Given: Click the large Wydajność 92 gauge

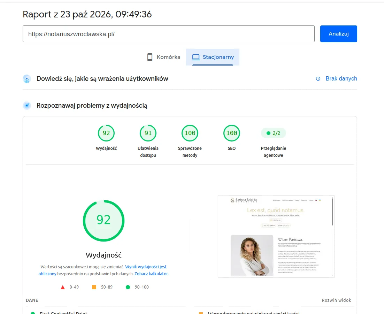Looking at the screenshot, I should [103, 221].
